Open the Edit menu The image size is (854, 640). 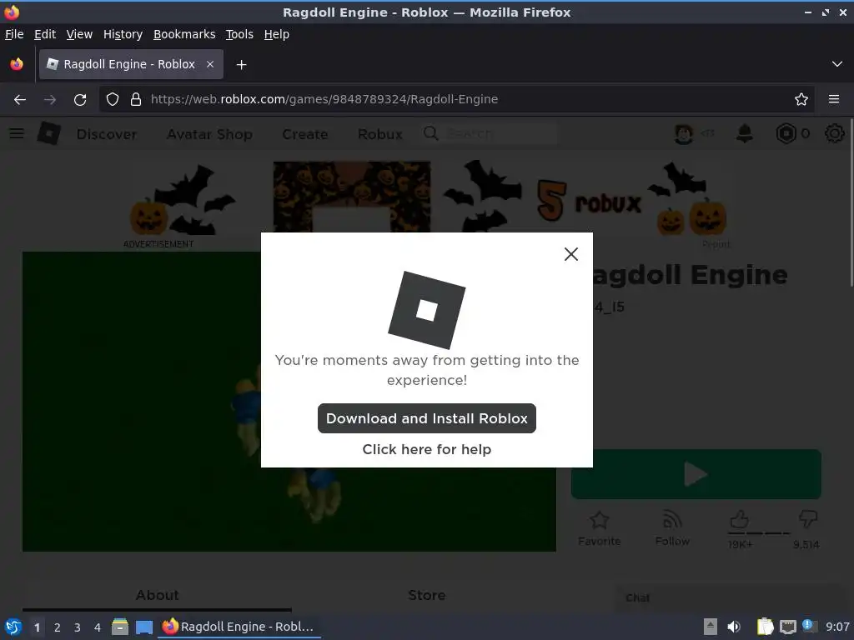pos(45,34)
